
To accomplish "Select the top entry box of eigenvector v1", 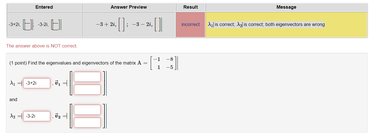I will coord(87,77).
